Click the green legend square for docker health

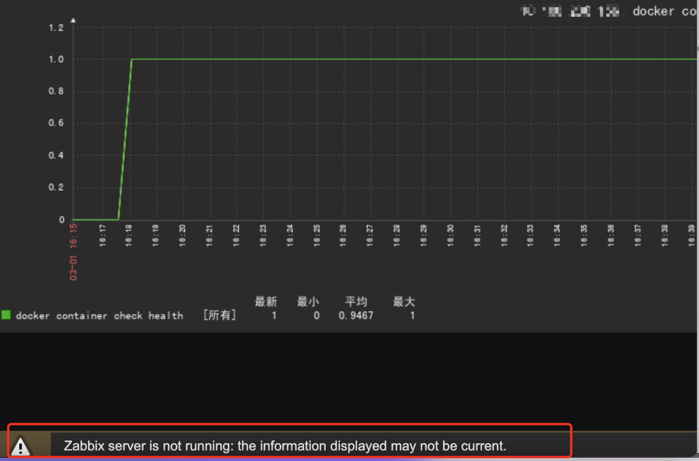[6, 316]
